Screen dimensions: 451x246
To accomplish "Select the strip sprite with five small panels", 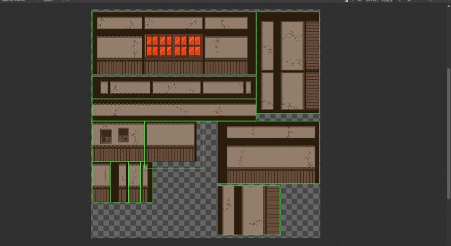I will tap(174, 87).
